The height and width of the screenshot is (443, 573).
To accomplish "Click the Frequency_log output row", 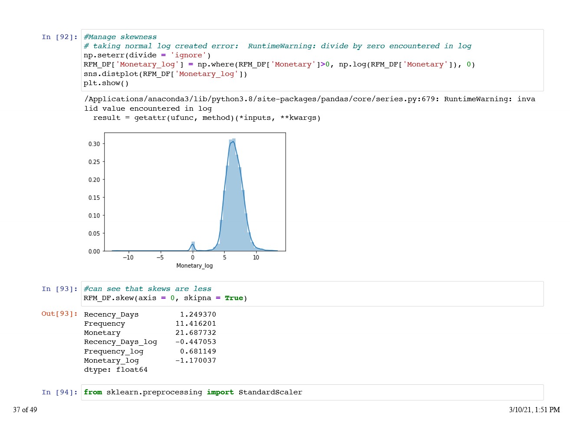I will coord(150,351).
